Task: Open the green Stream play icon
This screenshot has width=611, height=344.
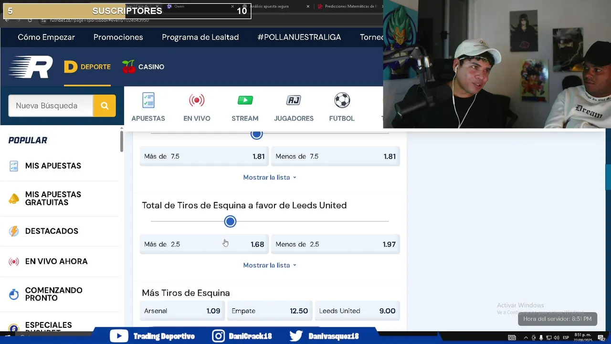Action: coord(245,100)
